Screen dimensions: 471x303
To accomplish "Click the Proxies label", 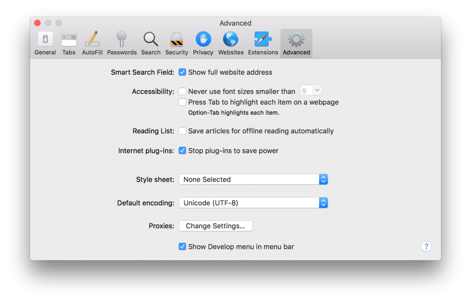I will point(161,226).
